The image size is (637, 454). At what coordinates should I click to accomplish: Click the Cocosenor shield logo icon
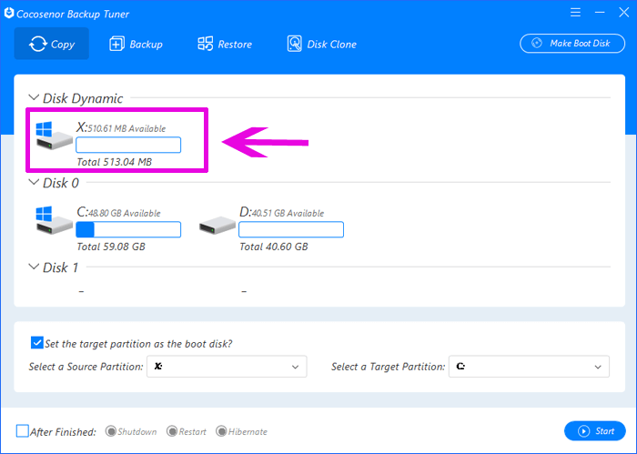pyautogui.click(x=9, y=13)
